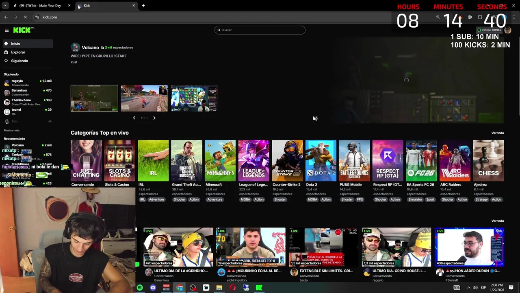Open TheNevZone in the followed list
The height and width of the screenshot is (293, 520).
click(27, 102)
